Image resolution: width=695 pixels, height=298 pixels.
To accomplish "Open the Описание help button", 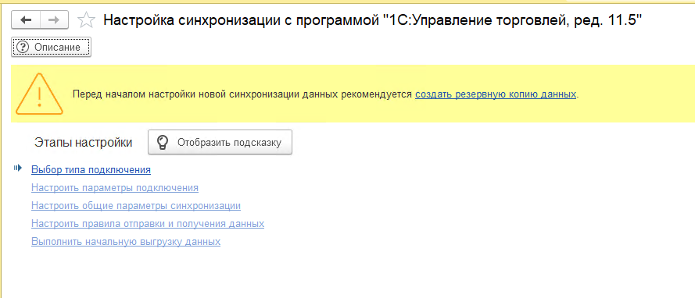I will (51, 48).
